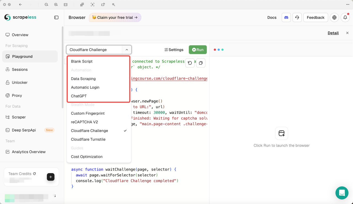The image size is (353, 204).
Task: Select reCAPTCHA V2 template
Action: click(99, 122)
